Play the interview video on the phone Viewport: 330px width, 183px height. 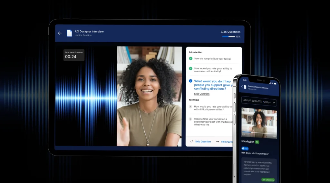click(x=259, y=123)
